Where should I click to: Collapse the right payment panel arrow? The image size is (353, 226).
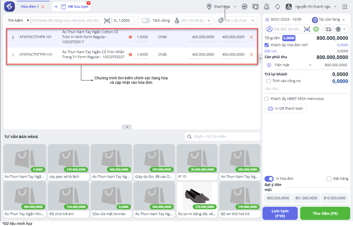point(260,58)
